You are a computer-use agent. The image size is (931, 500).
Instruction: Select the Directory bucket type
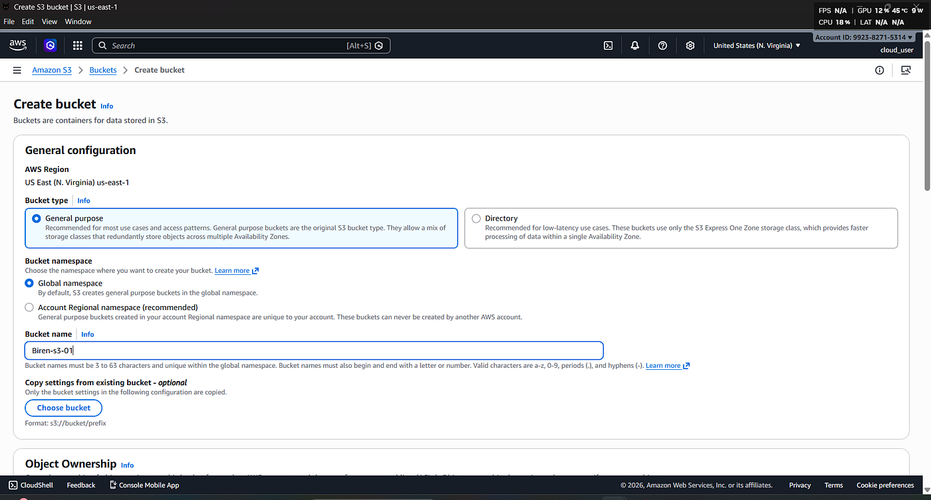tap(681, 228)
